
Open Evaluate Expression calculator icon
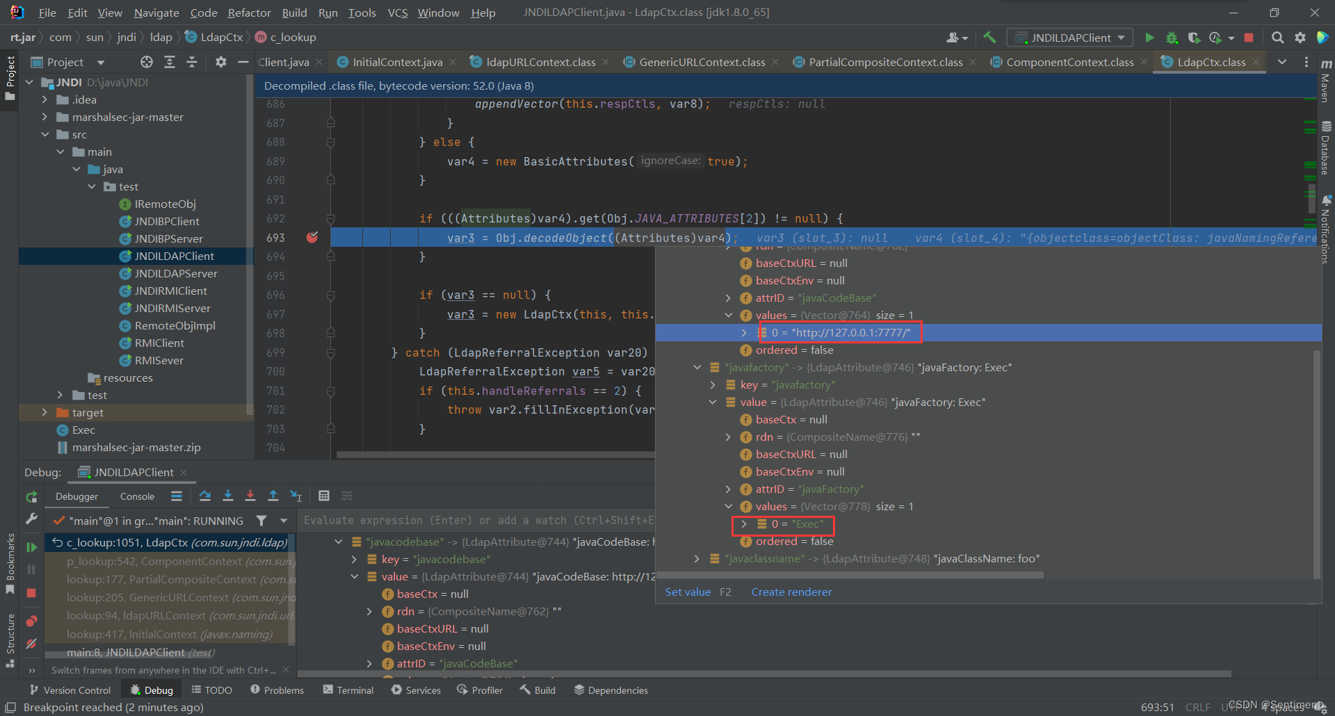tap(324, 496)
